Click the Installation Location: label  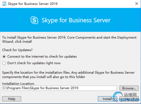[x=18, y=84]
